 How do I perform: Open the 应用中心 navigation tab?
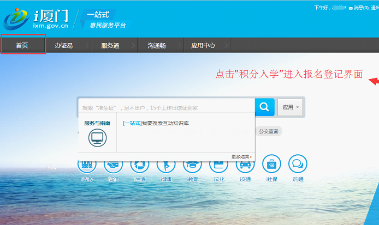[203, 46]
